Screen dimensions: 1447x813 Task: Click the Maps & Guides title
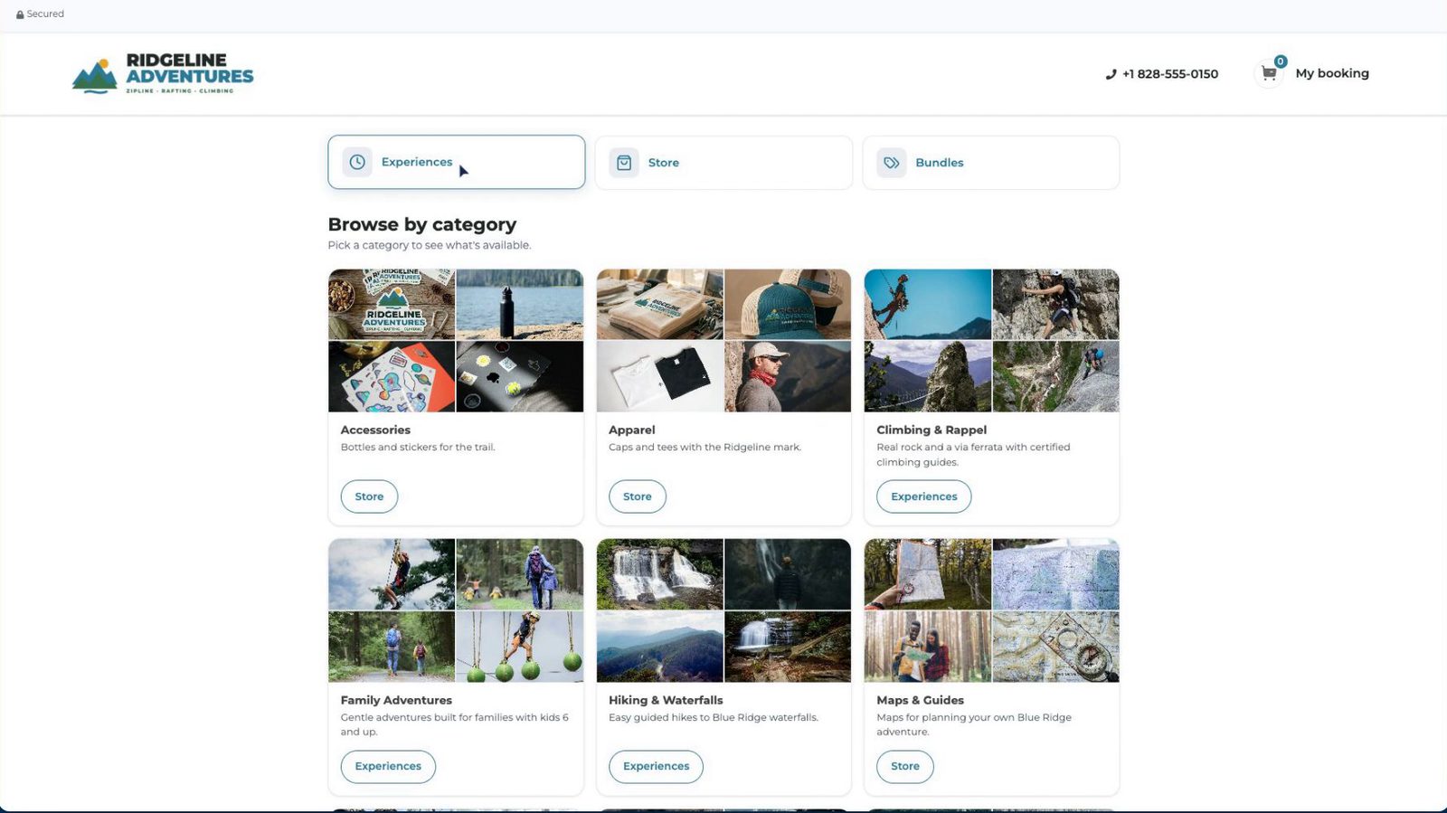tap(920, 700)
